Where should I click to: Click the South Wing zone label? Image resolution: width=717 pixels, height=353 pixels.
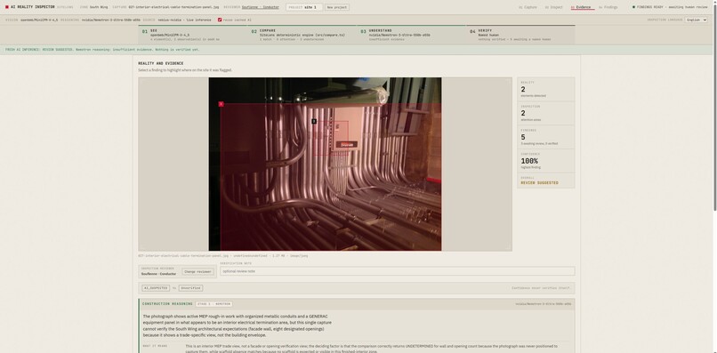(99, 7)
